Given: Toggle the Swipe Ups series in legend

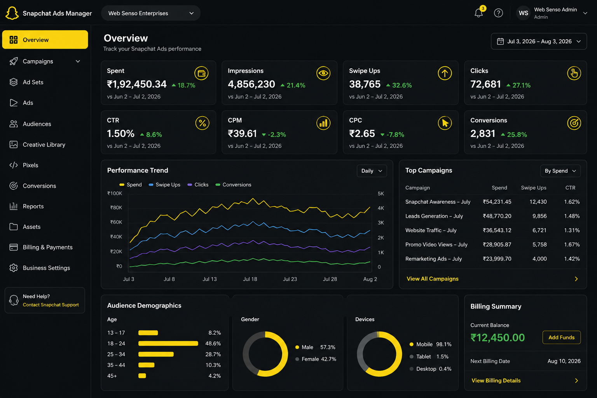Looking at the screenshot, I should click(x=164, y=185).
